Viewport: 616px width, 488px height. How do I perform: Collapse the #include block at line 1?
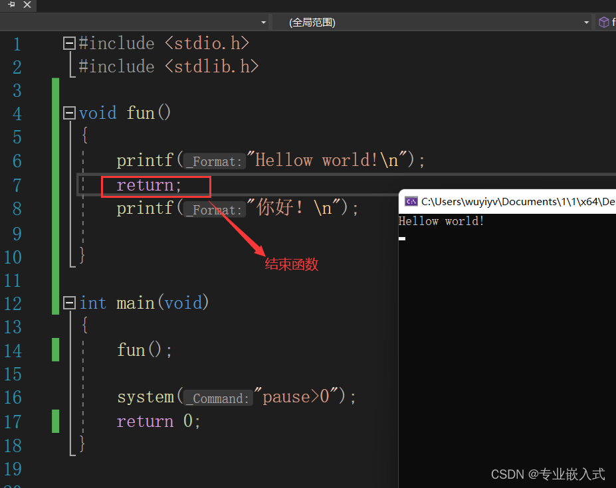coord(70,43)
